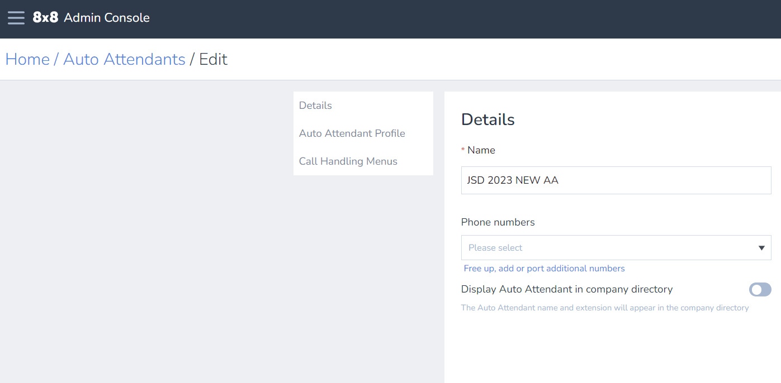Switch to the Auto Attendant Profile section

coord(352,133)
